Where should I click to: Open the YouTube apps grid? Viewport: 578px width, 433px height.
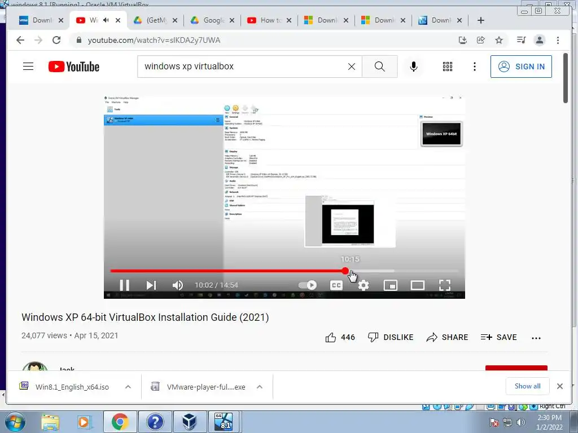(448, 67)
